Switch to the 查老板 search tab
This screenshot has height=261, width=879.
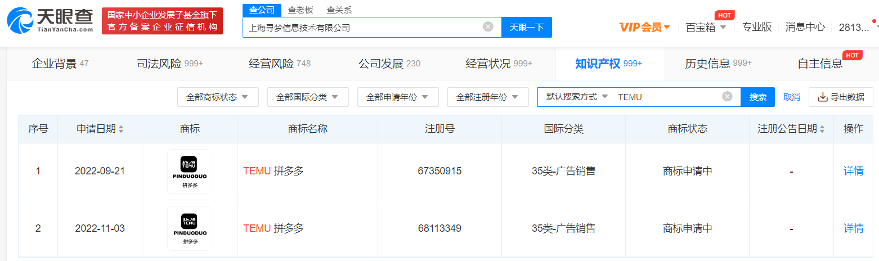click(301, 10)
